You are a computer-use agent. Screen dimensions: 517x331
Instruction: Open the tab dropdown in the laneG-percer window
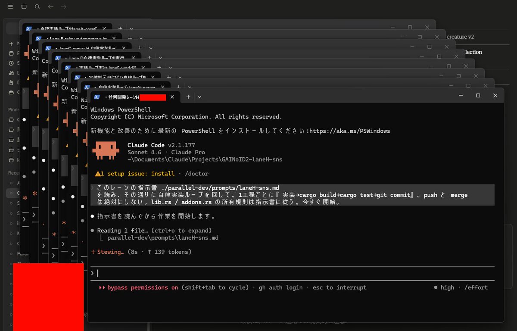[x=189, y=86]
